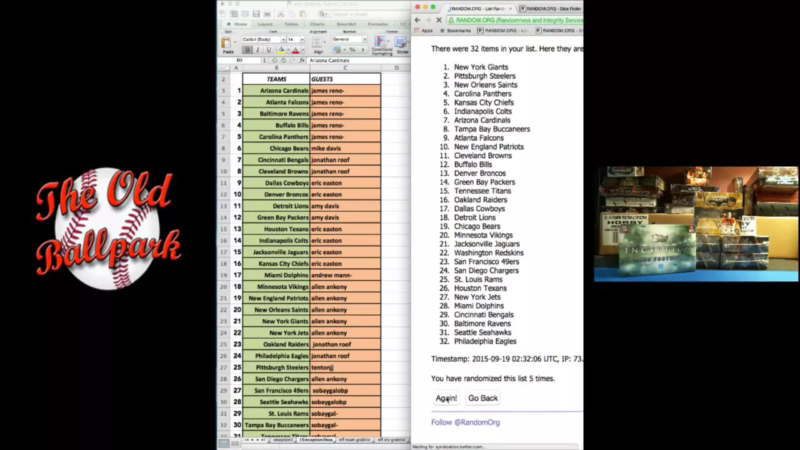Switch to the SmartArt ribbon tab
The width and height of the screenshot is (800, 450).
pyautogui.click(x=346, y=24)
